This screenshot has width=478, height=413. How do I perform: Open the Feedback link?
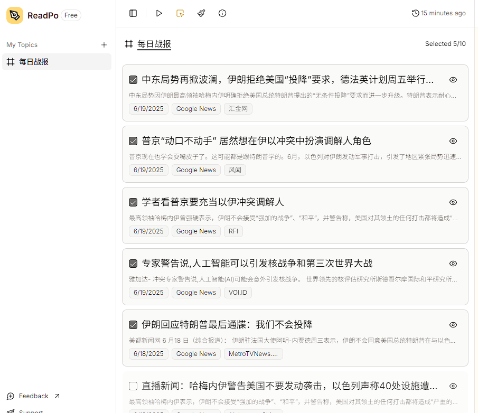[x=33, y=396]
